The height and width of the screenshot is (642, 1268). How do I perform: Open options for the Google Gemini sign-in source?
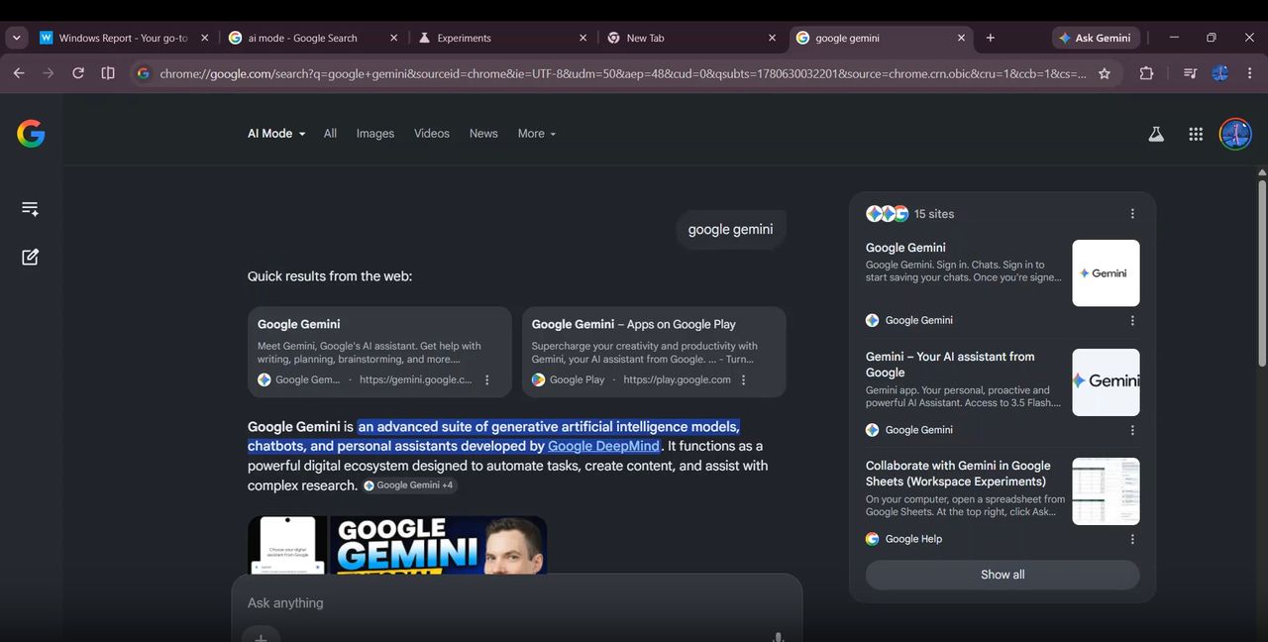tap(1132, 320)
